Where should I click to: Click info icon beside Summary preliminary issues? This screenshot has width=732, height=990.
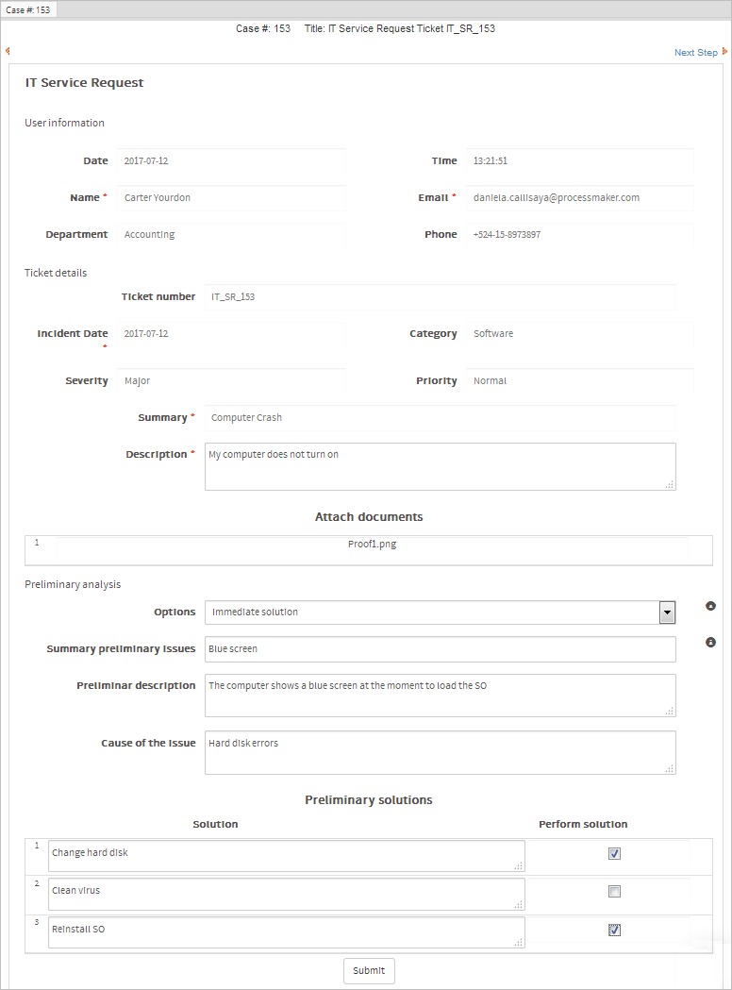(710, 643)
